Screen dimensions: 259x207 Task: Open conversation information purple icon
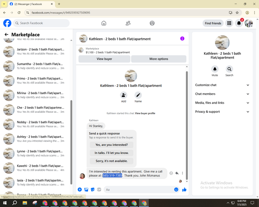[x=182, y=38]
